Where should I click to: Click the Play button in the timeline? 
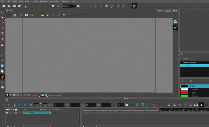(9, 105)
